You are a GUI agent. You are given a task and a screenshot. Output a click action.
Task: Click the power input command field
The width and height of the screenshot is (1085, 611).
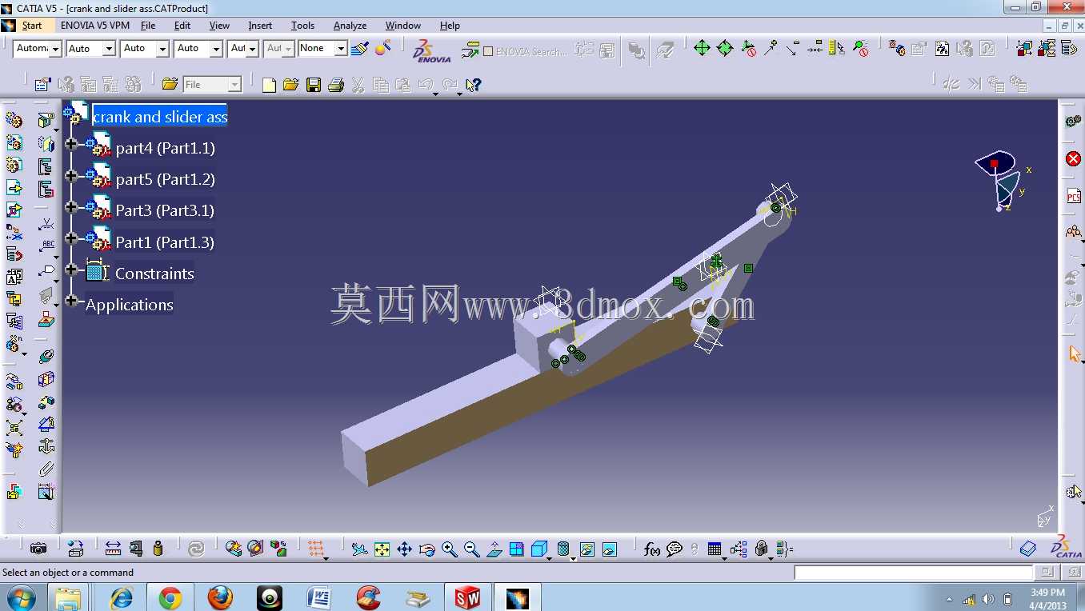[914, 573]
